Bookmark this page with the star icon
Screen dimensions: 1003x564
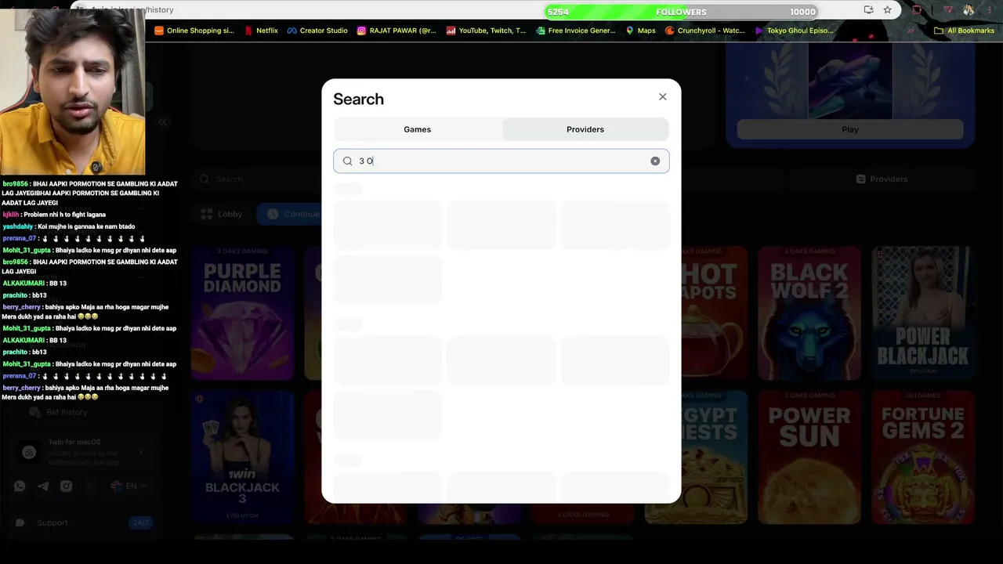pos(888,10)
